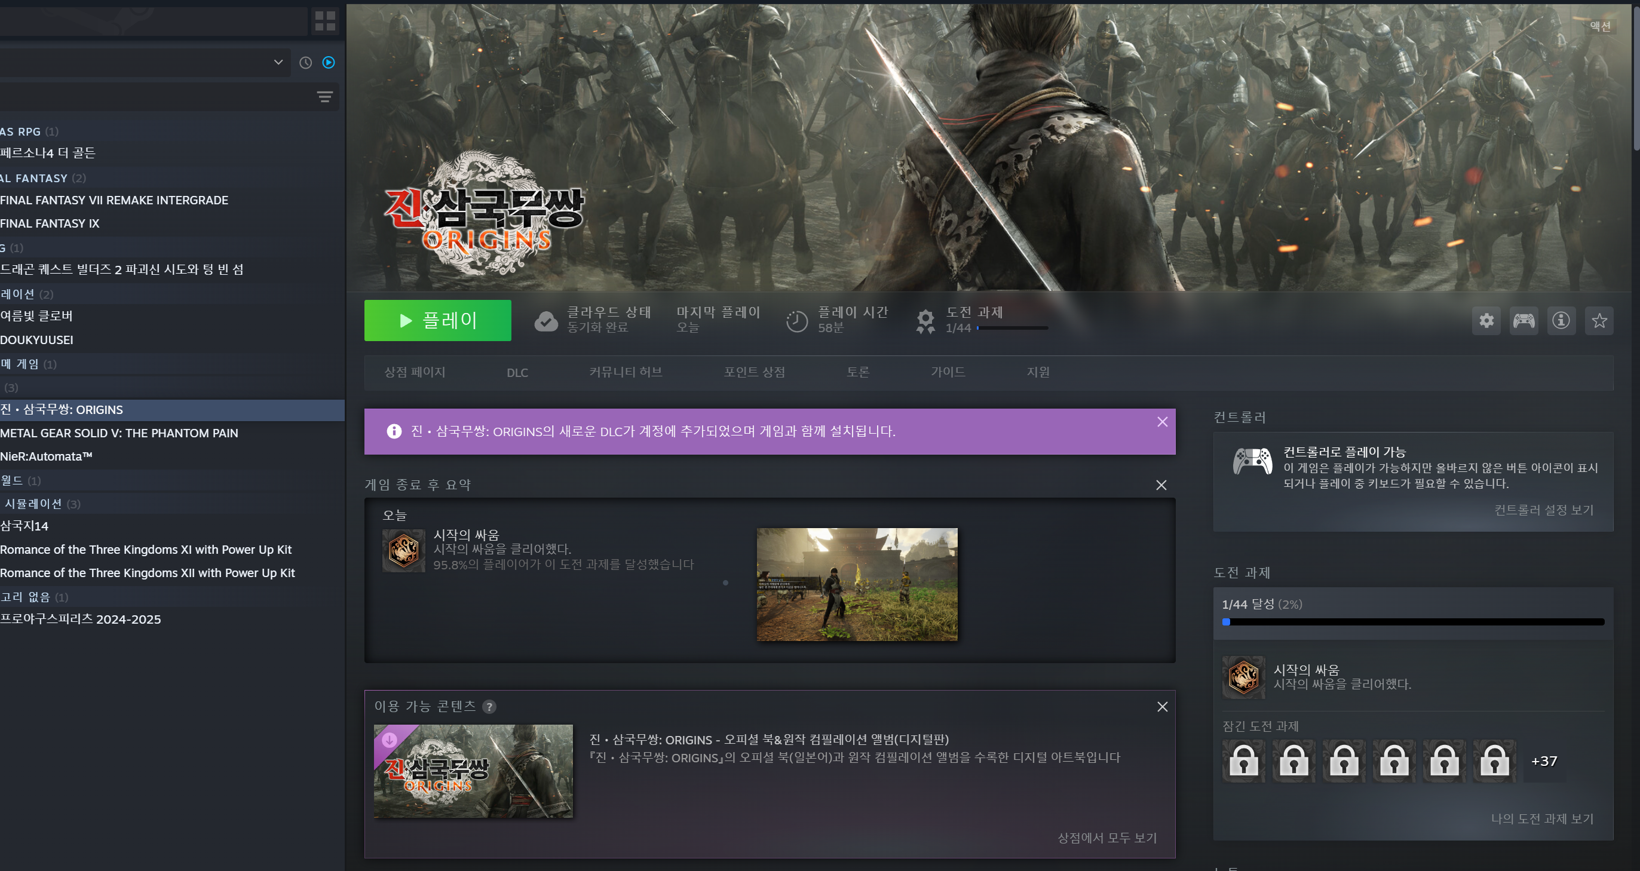The width and height of the screenshot is (1640, 871).
Task: Open help icon next to 이용 가능 콘텐츠
Action: point(489,707)
